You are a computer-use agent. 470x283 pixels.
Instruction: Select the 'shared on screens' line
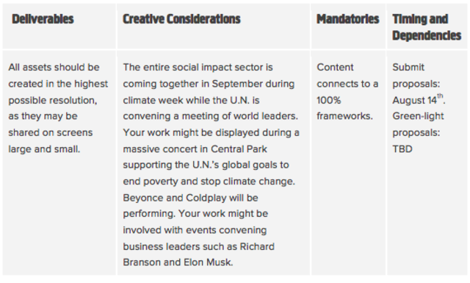point(51,132)
